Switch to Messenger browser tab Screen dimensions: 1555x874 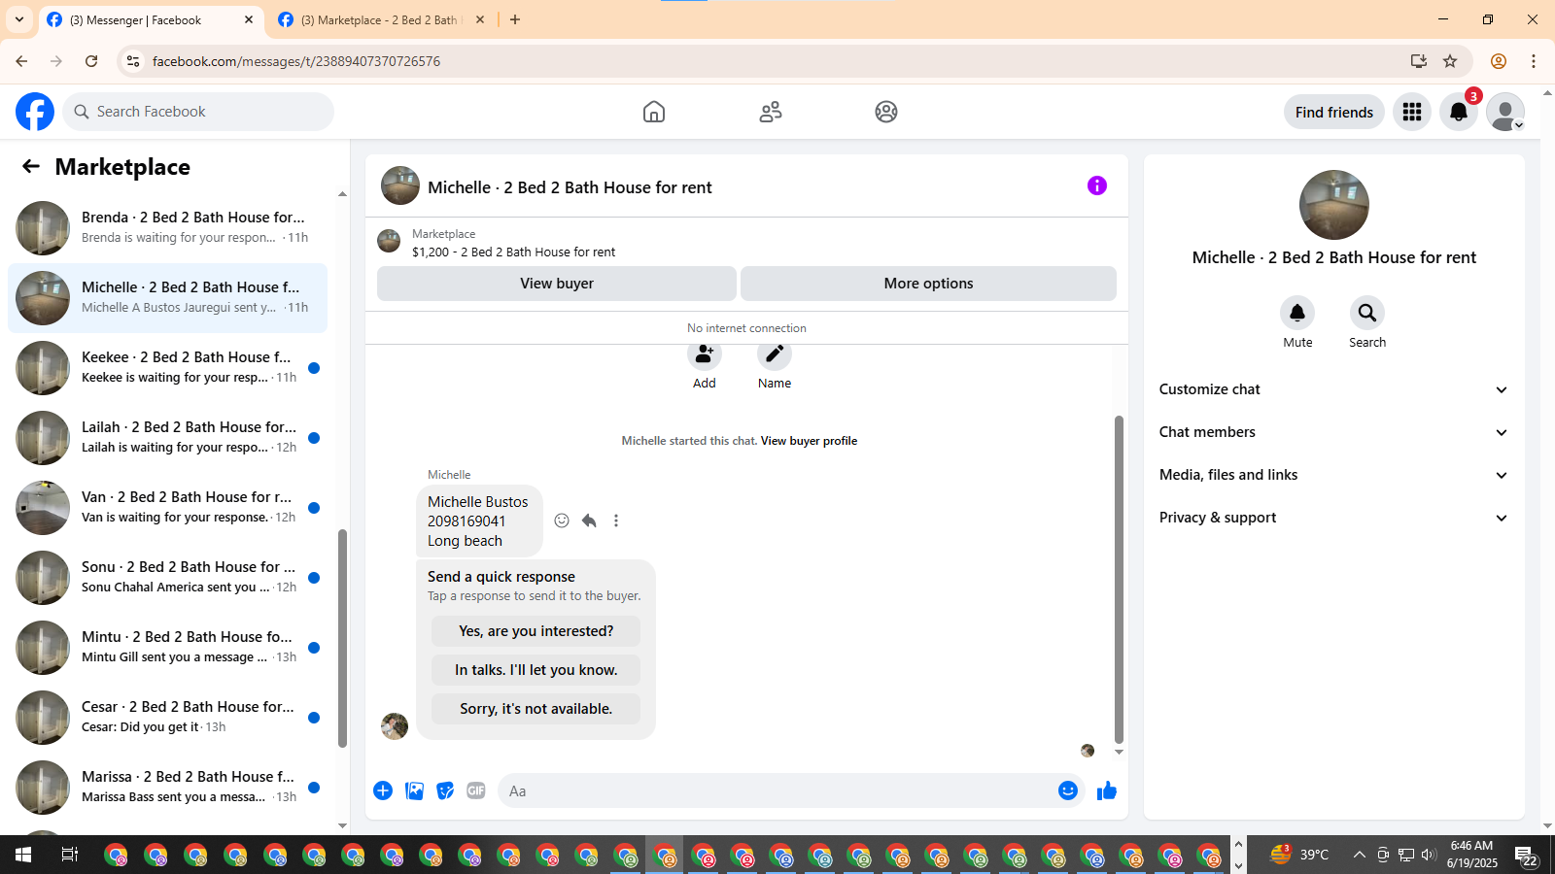(151, 19)
